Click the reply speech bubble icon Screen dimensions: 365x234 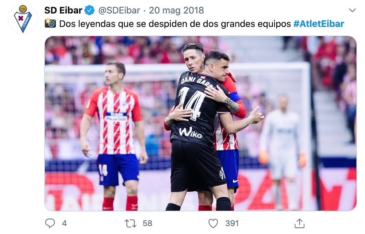[50, 223]
